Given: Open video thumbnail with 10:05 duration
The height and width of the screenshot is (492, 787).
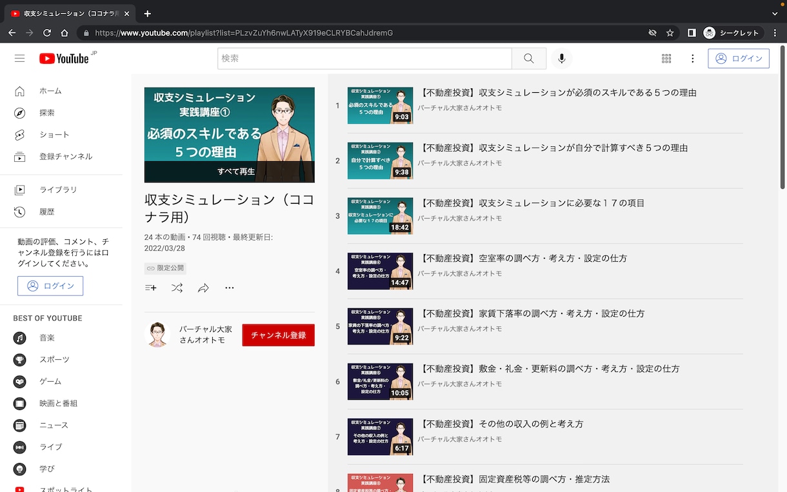Looking at the screenshot, I should pyautogui.click(x=380, y=382).
